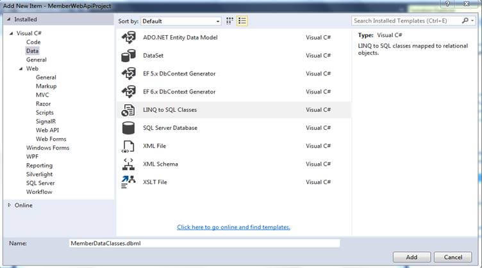This screenshot has height=268, width=482.
Task: Close the Add New Item dialog
Action: point(467,4)
